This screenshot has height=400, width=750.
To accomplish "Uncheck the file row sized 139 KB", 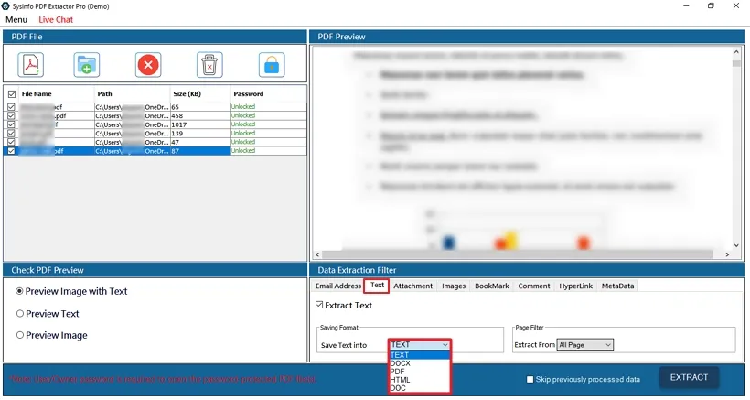I will coord(12,133).
